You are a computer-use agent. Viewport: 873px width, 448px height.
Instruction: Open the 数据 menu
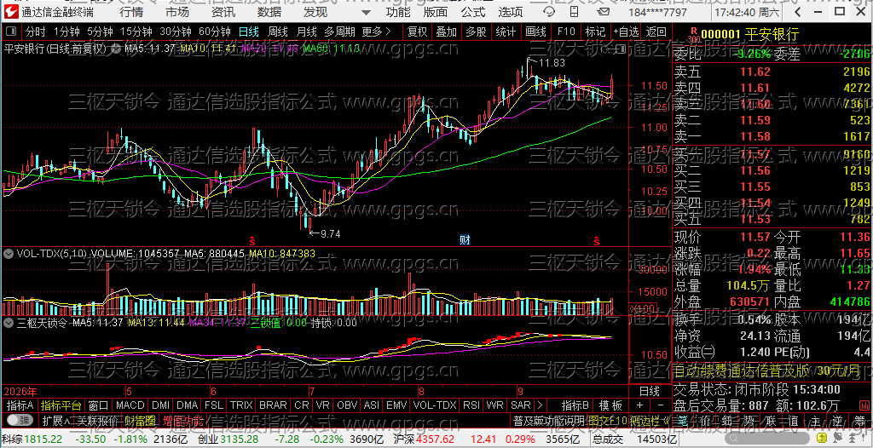click(269, 12)
